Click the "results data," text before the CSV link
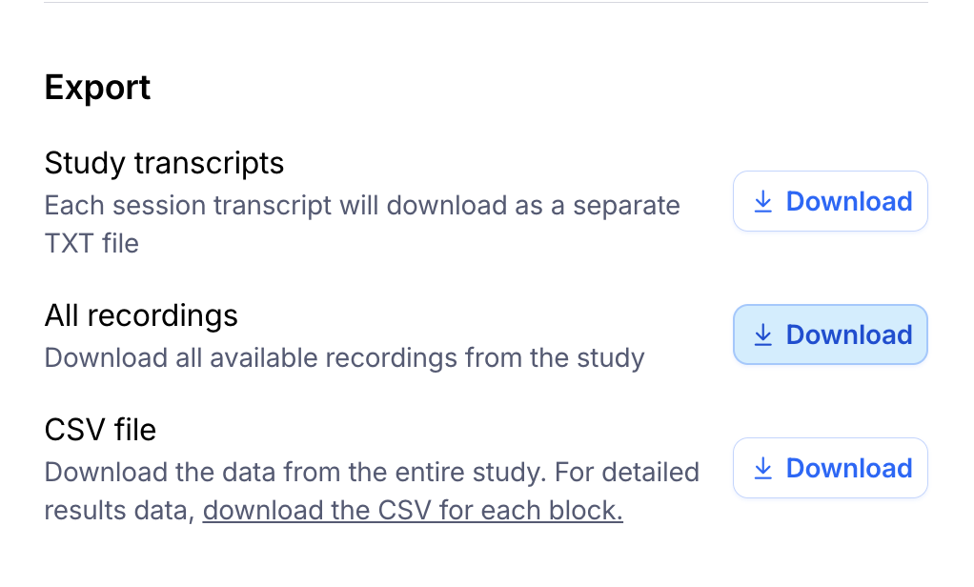This screenshot has height=587, width=974. click(x=120, y=511)
